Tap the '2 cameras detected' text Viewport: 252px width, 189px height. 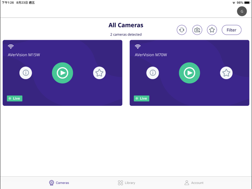point(126,34)
